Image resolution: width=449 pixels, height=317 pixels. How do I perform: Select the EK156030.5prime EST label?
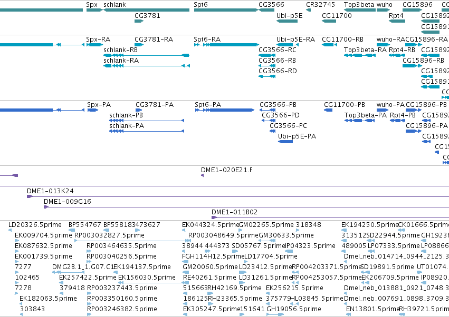147,278
